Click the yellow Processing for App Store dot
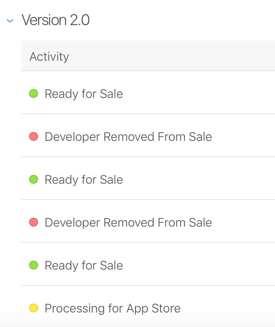 (34, 308)
